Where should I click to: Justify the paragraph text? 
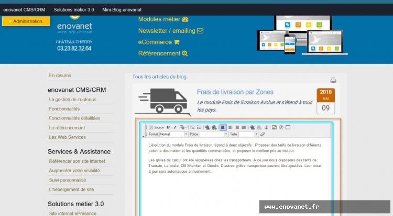243,127
